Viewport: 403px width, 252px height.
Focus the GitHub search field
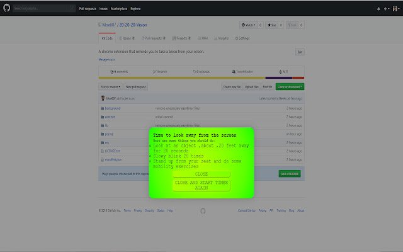point(44,8)
